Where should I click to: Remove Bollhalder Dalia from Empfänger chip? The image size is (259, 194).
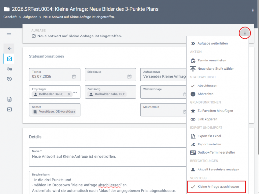point(69,94)
